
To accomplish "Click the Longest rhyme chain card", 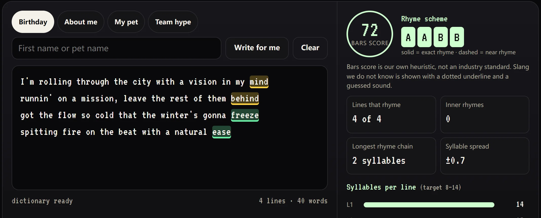I will tap(391, 156).
